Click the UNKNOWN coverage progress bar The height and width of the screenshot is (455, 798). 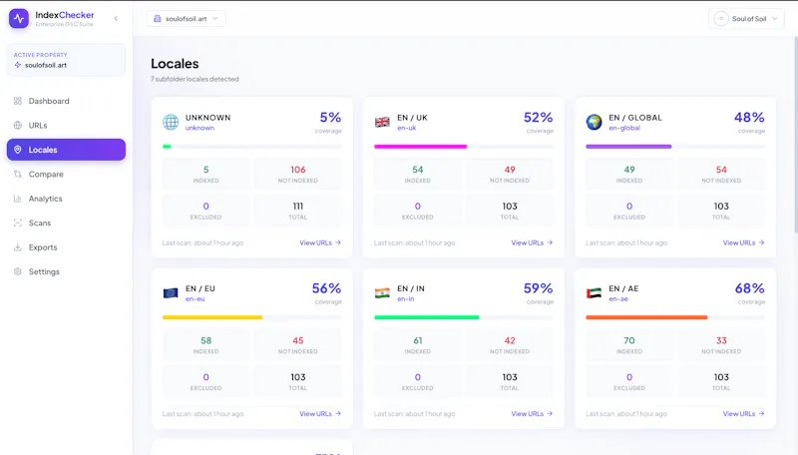point(252,147)
